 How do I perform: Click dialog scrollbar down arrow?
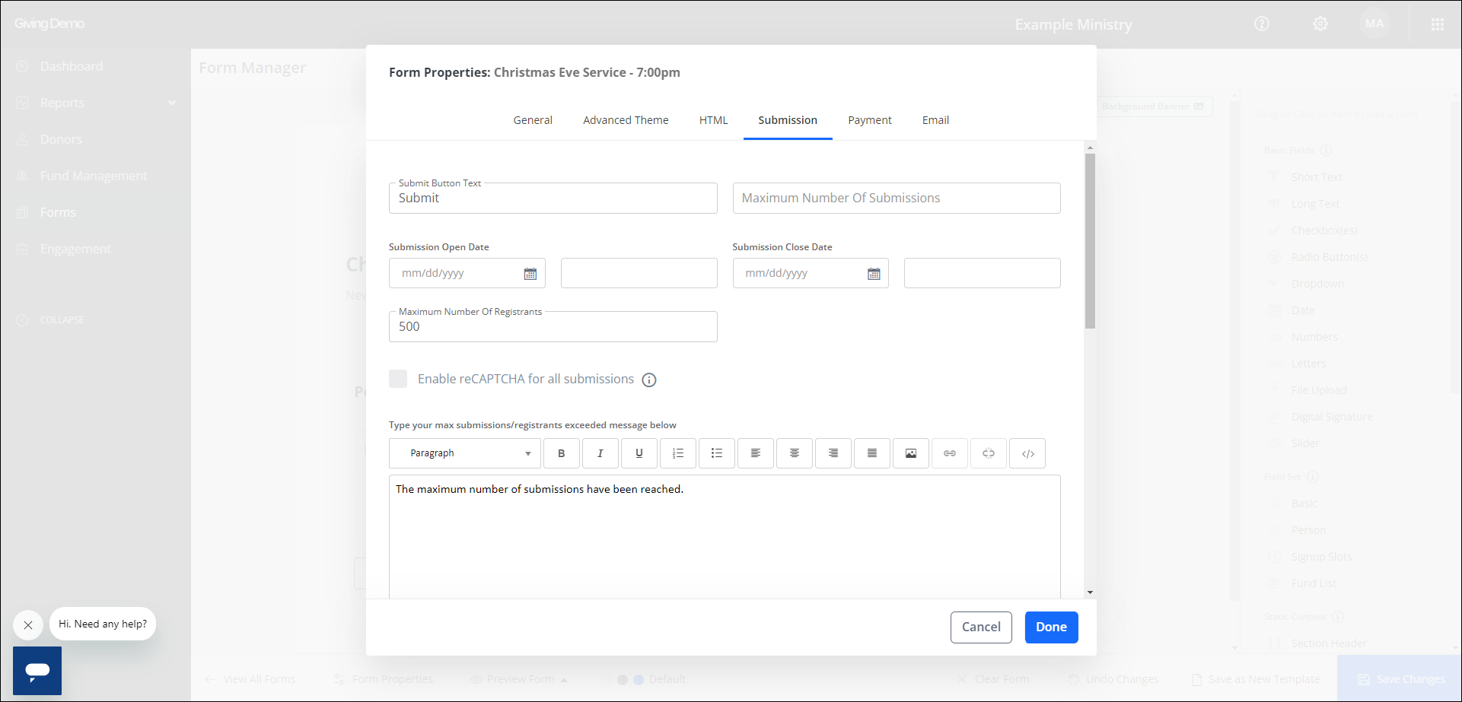click(x=1090, y=592)
